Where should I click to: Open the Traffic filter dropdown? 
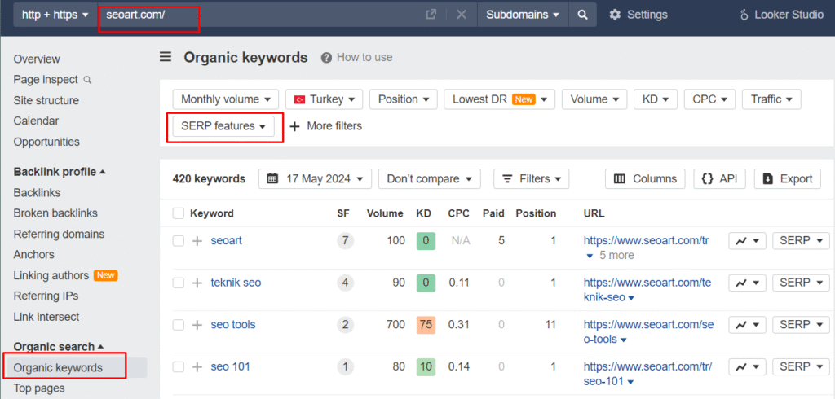click(771, 99)
